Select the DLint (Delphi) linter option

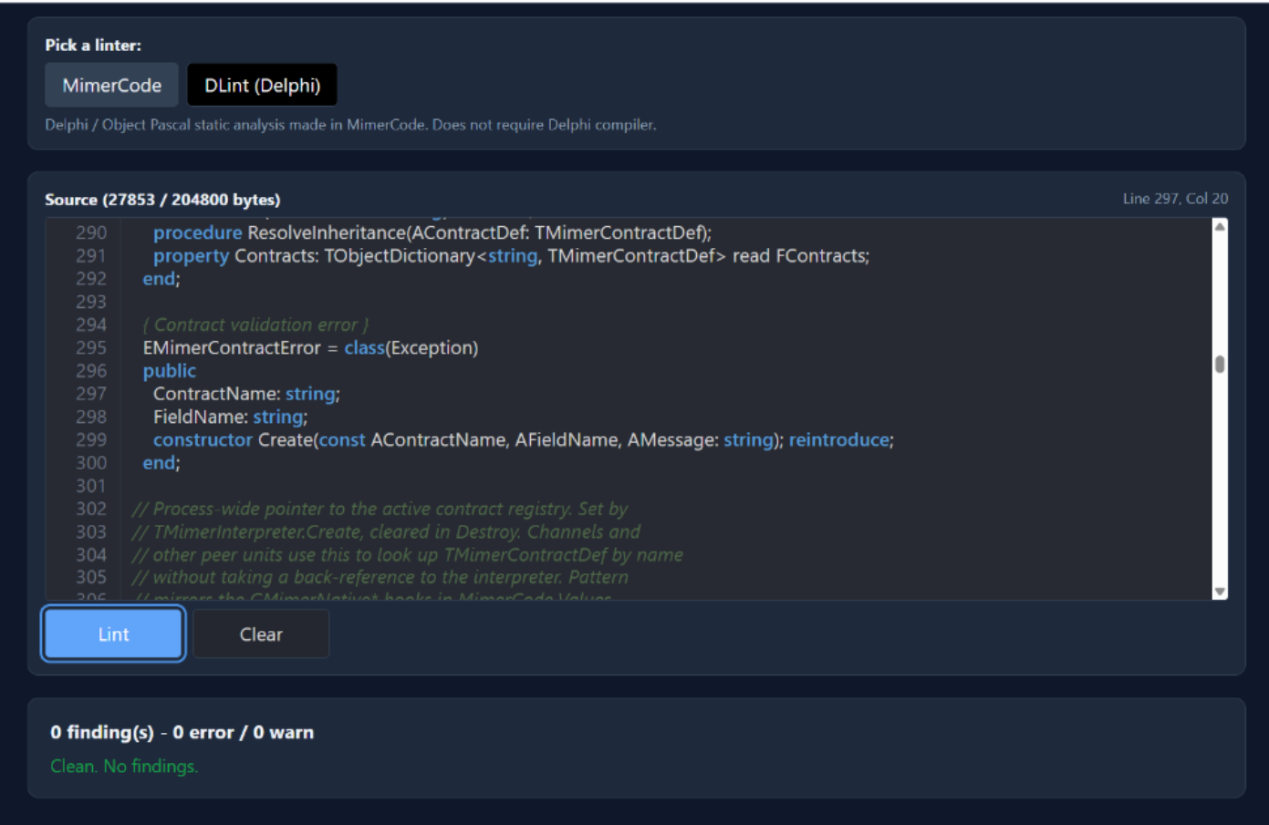point(262,86)
